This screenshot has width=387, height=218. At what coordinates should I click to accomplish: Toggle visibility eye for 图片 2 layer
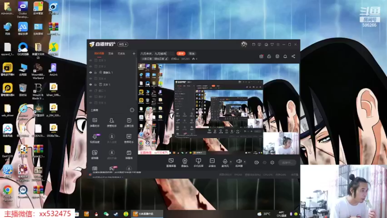(90, 96)
